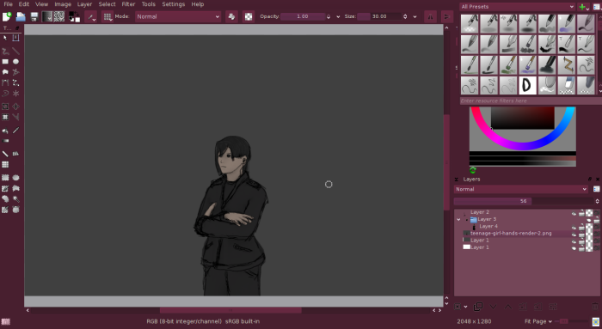
Task: Pick the ink letter D brush preset
Action: click(527, 85)
